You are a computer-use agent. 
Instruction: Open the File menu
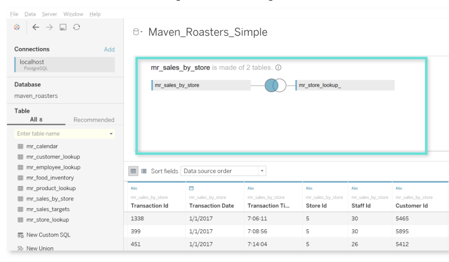pos(14,14)
